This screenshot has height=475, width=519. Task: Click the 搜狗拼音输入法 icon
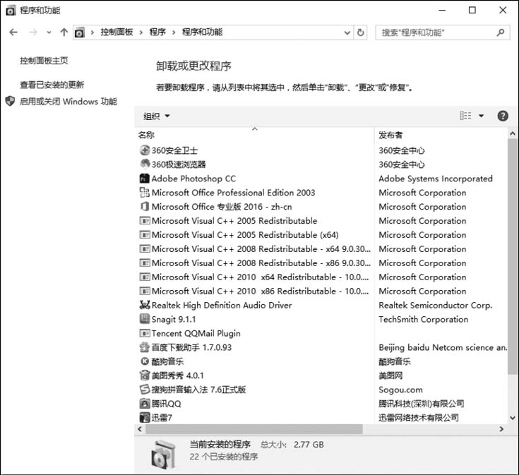click(145, 390)
